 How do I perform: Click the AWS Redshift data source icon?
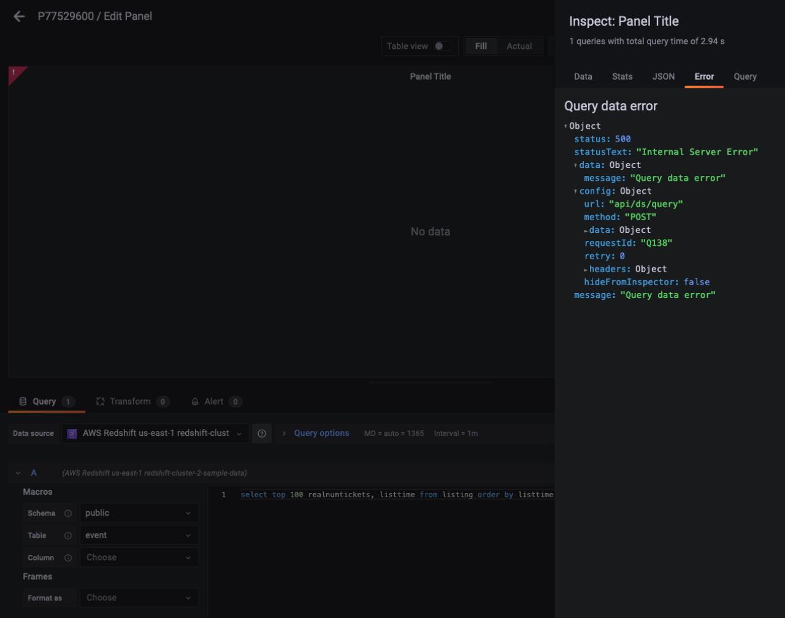[72, 433]
